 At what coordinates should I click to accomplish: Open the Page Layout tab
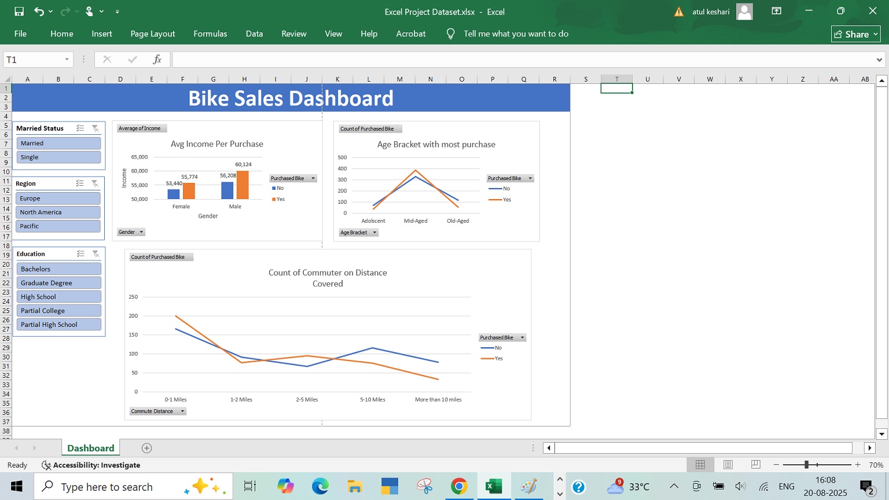pos(153,34)
